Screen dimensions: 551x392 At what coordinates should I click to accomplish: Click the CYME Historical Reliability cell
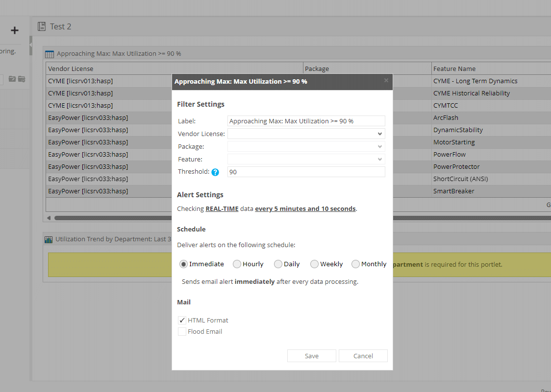tap(491, 93)
